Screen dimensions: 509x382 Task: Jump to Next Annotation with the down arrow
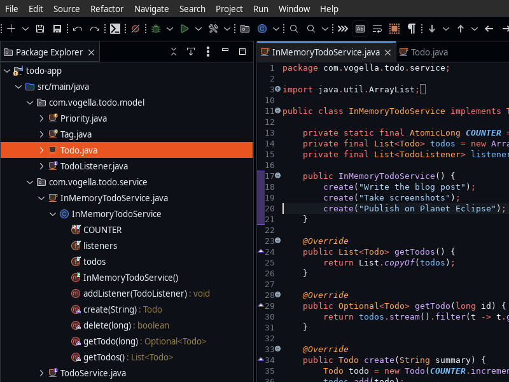[432, 29]
